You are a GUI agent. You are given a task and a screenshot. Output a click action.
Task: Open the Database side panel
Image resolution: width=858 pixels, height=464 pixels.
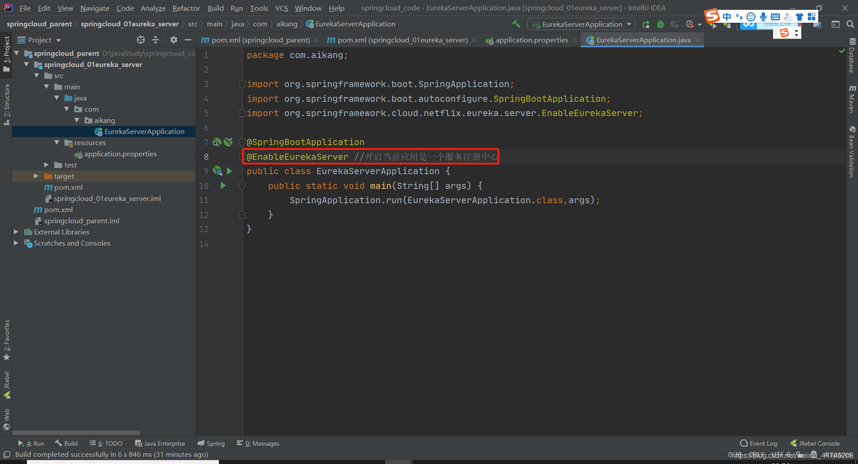pos(852,56)
